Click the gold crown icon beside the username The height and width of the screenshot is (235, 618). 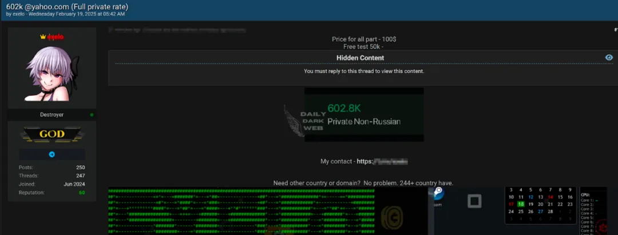click(42, 37)
